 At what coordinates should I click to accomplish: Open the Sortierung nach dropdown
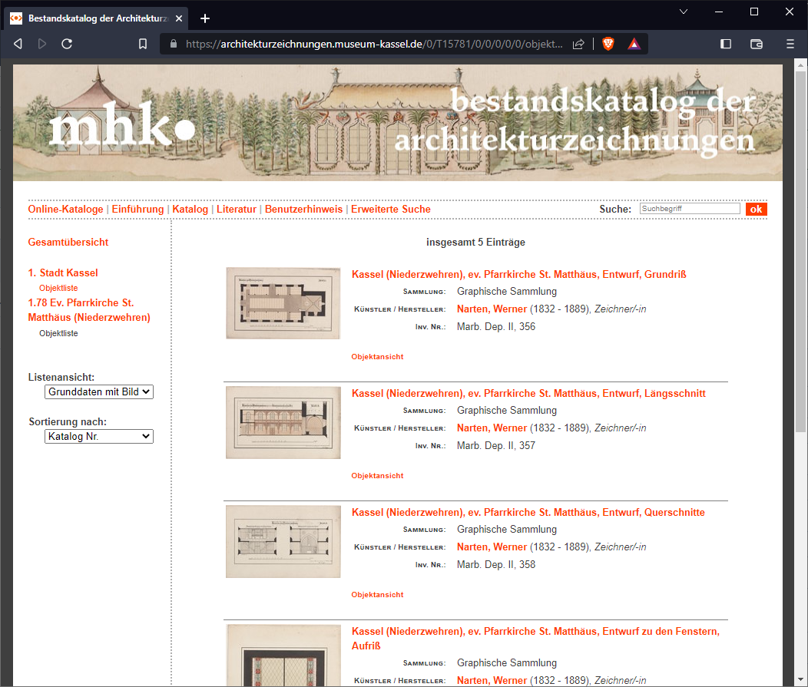[99, 436]
